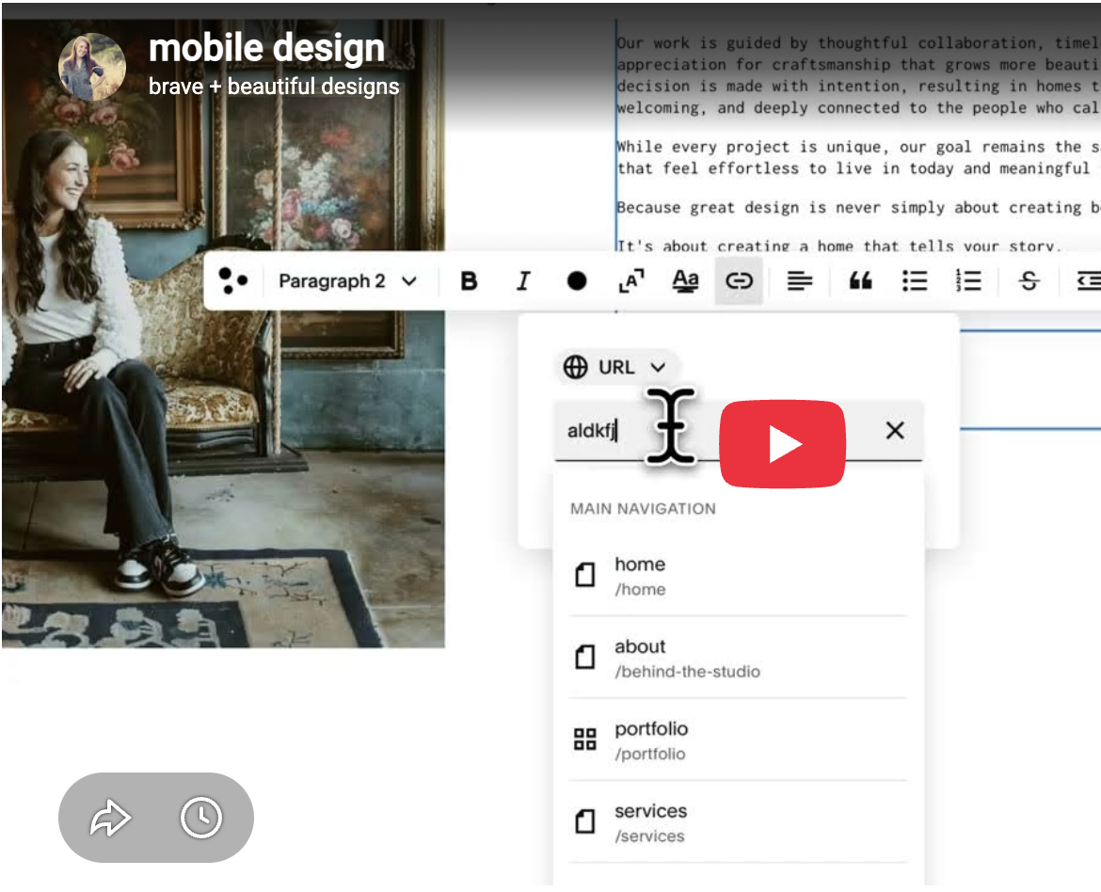Click the 'brave + beautiful designs' channel name
This screenshot has height=892, width=1101.
274,87
